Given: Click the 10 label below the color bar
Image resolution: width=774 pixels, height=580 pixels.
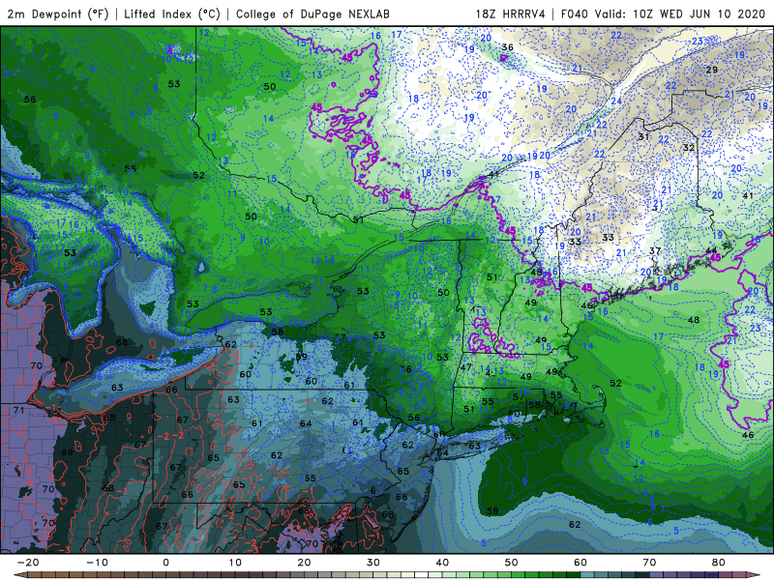Looking at the screenshot, I should point(235,563).
